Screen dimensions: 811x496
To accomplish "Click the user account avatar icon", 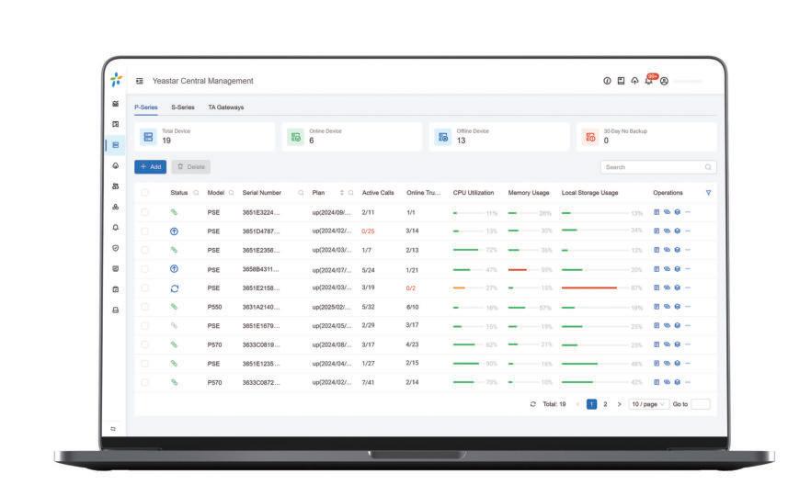I will pyautogui.click(x=664, y=81).
